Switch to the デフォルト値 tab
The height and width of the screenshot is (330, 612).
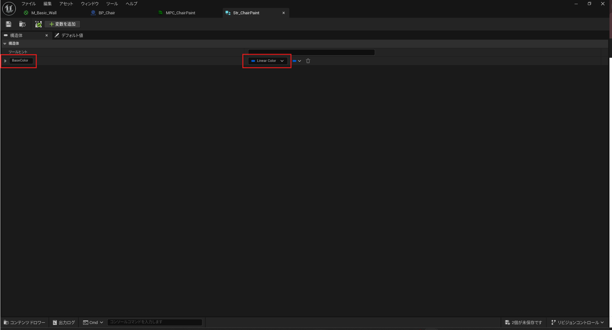click(69, 36)
